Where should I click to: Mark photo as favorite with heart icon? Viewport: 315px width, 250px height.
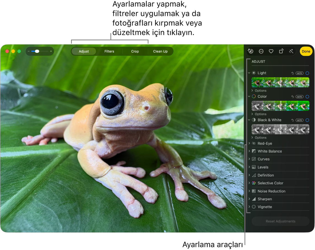[x=271, y=51]
